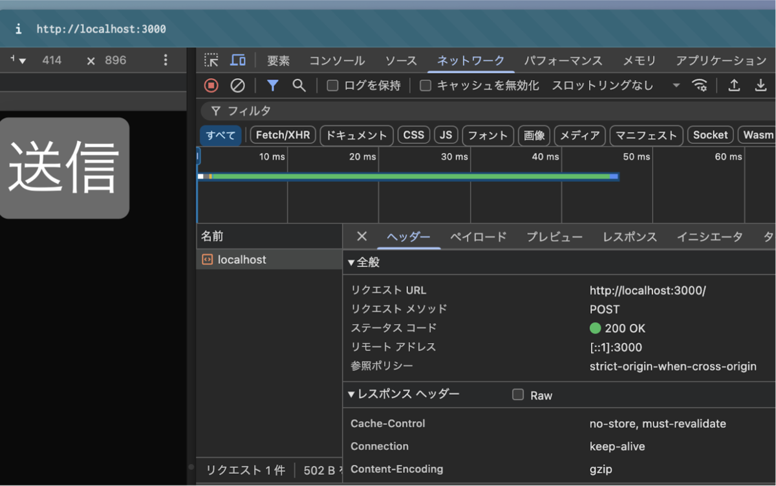Click the gzip Content-Encoding value
776x486 pixels.
pos(601,469)
